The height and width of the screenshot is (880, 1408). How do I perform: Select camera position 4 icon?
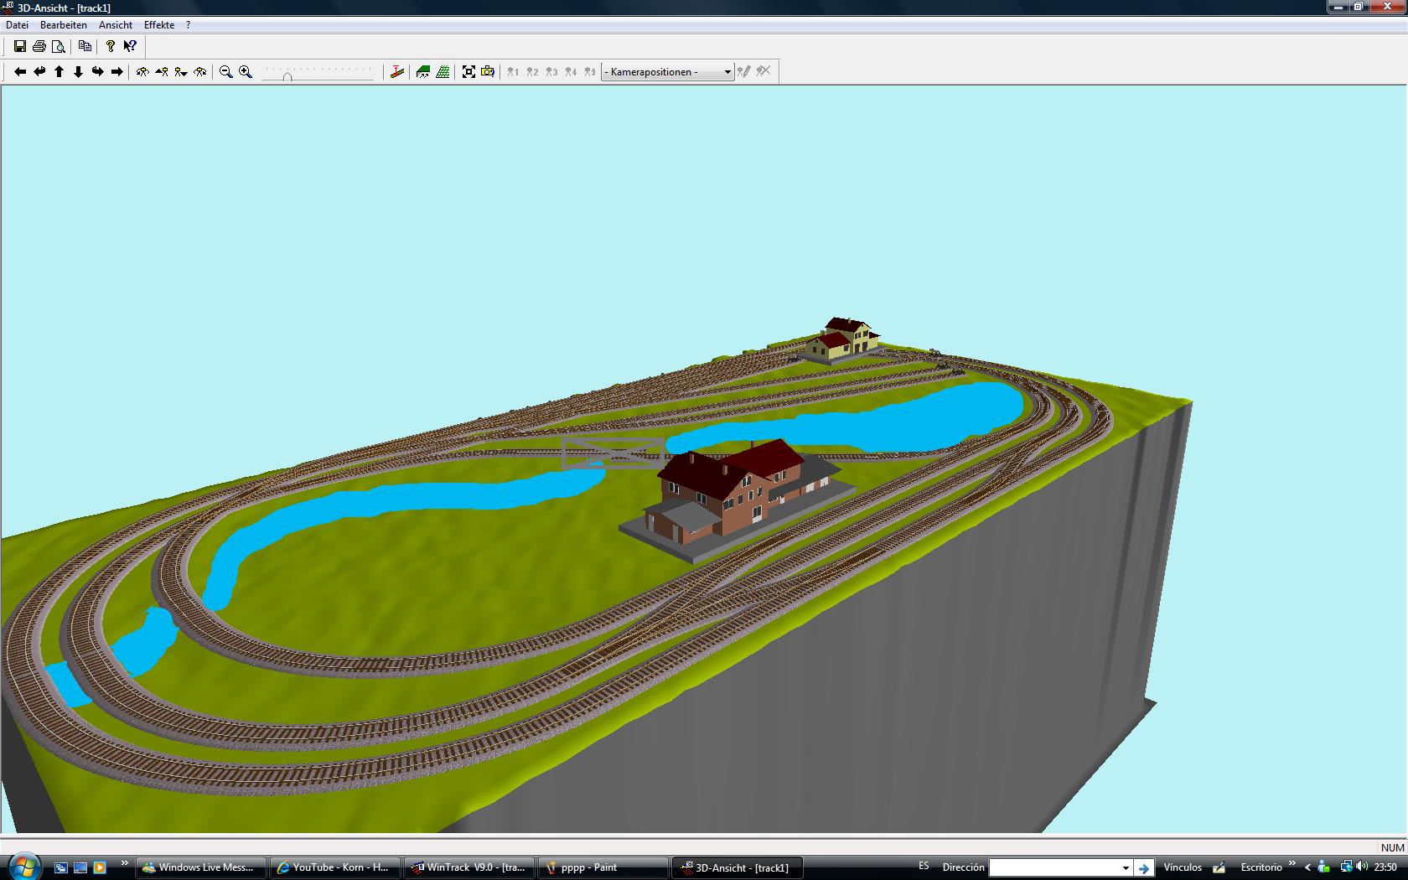[x=571, y=72]
